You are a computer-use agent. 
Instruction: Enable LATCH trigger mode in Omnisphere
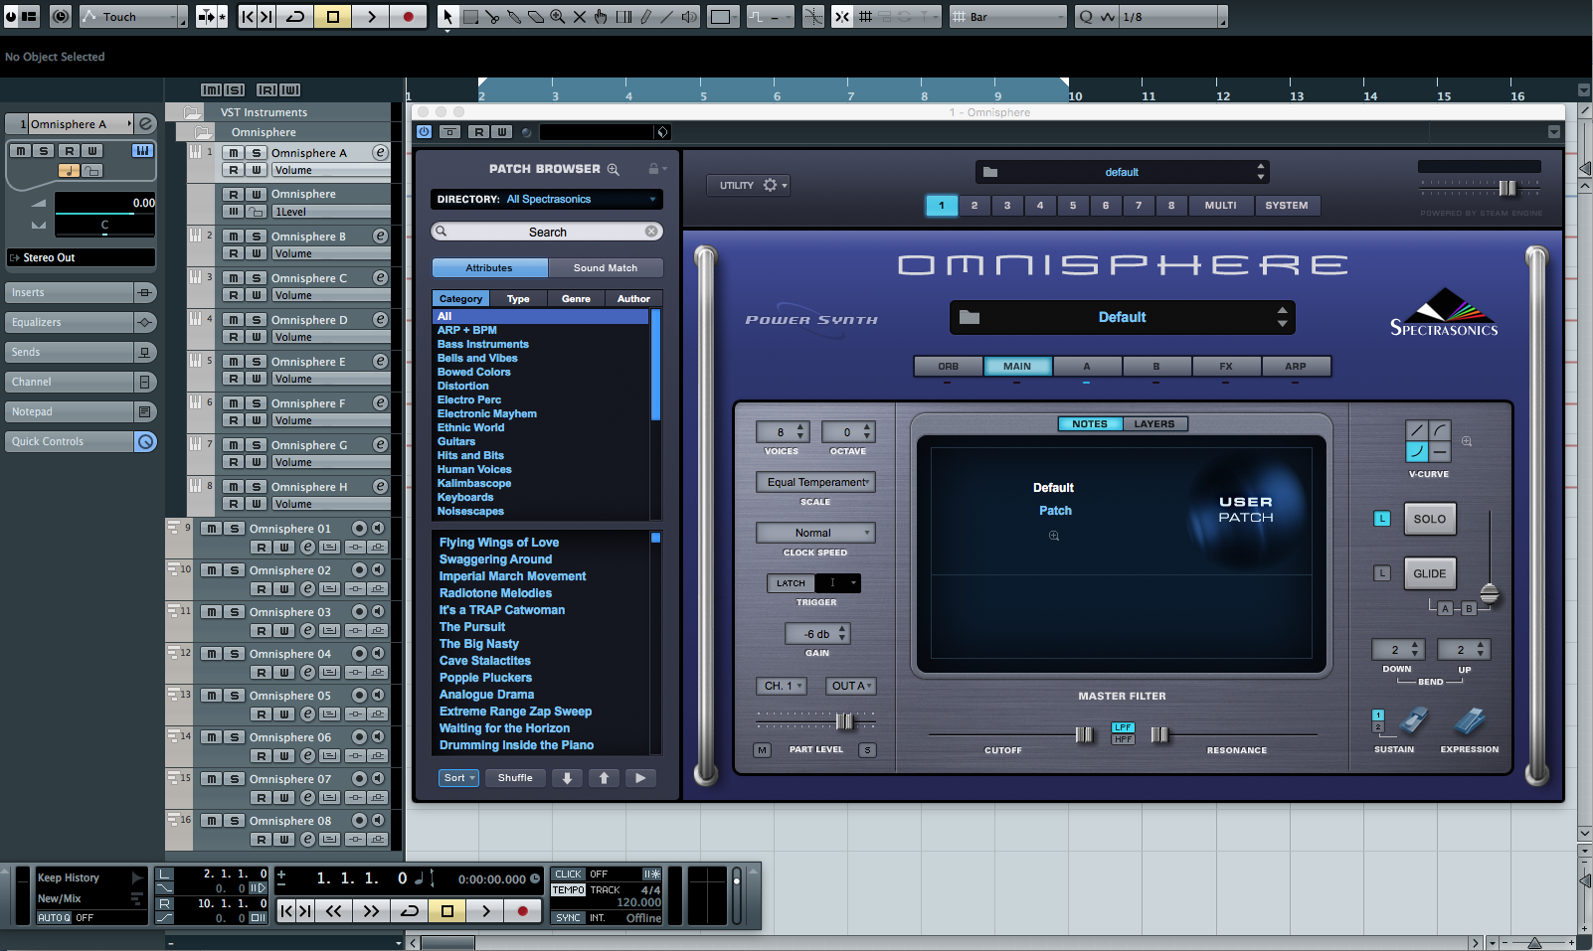(791, 582)
